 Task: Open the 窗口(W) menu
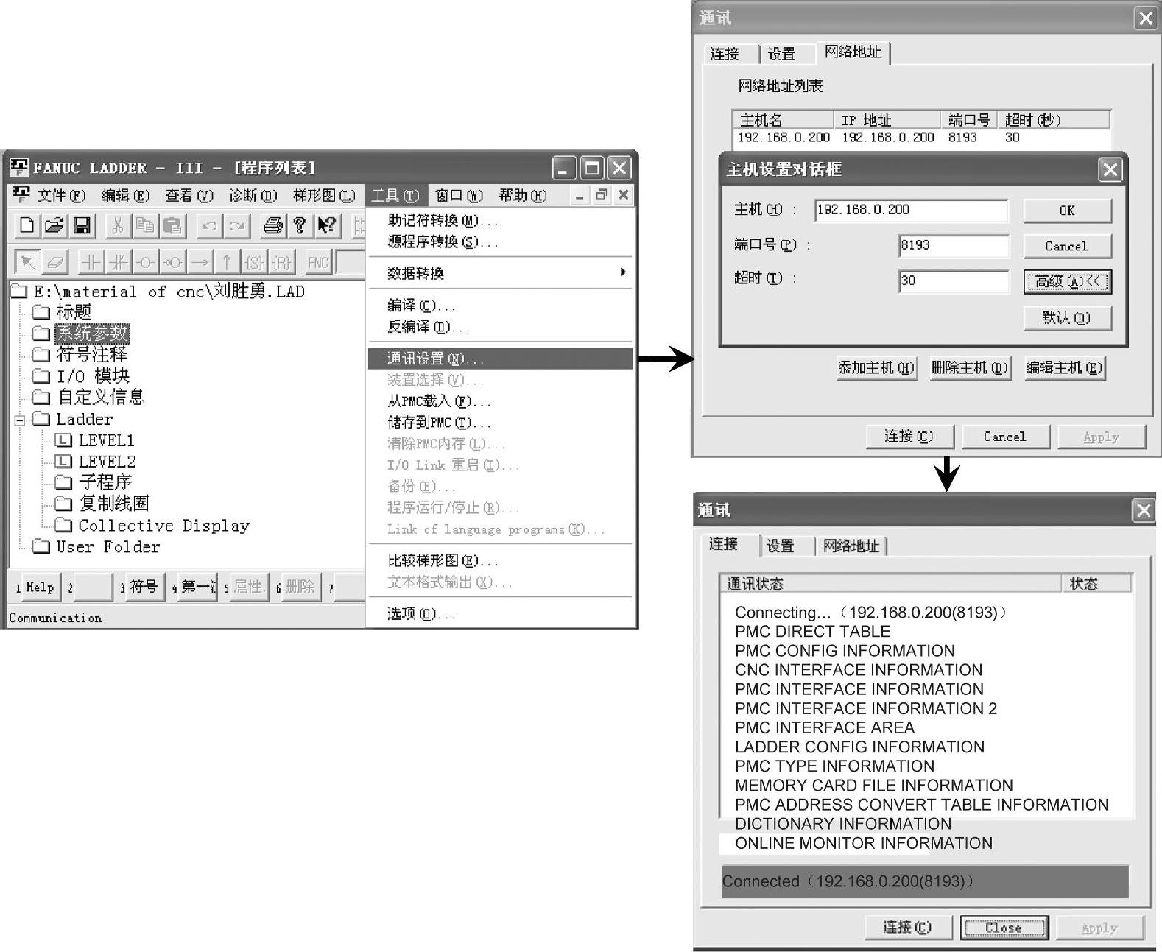tap(459, 195)
